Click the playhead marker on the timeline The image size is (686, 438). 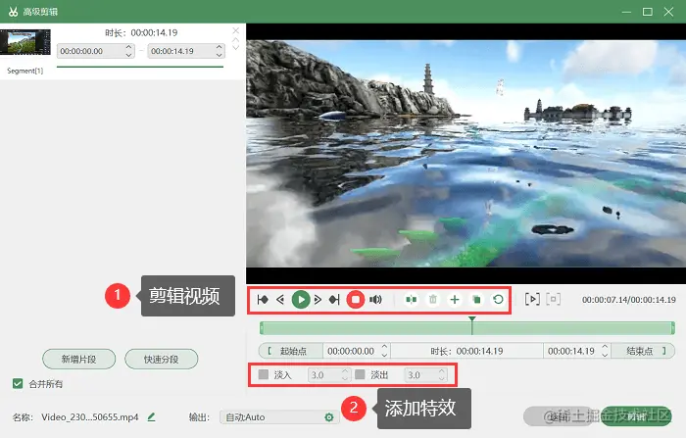pos(472,319)
